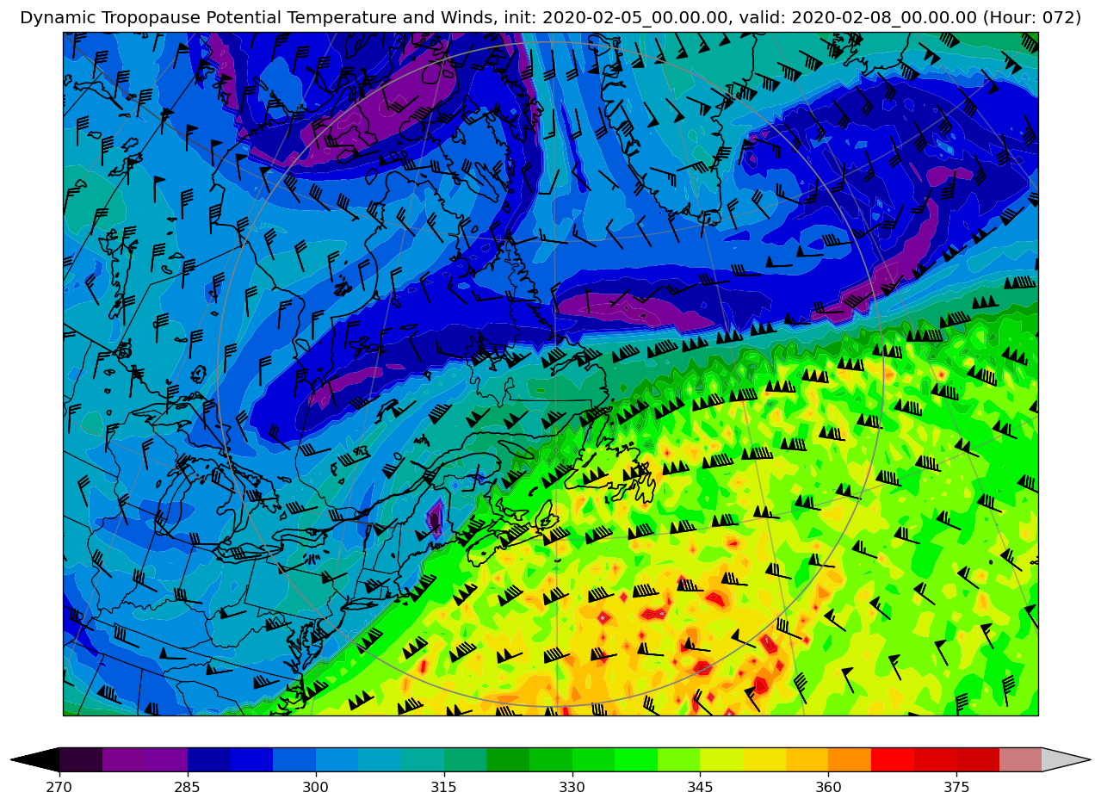1101x805 pixels.
Task: Click the 315 colorbar tick label
Action: click(444, 787)
